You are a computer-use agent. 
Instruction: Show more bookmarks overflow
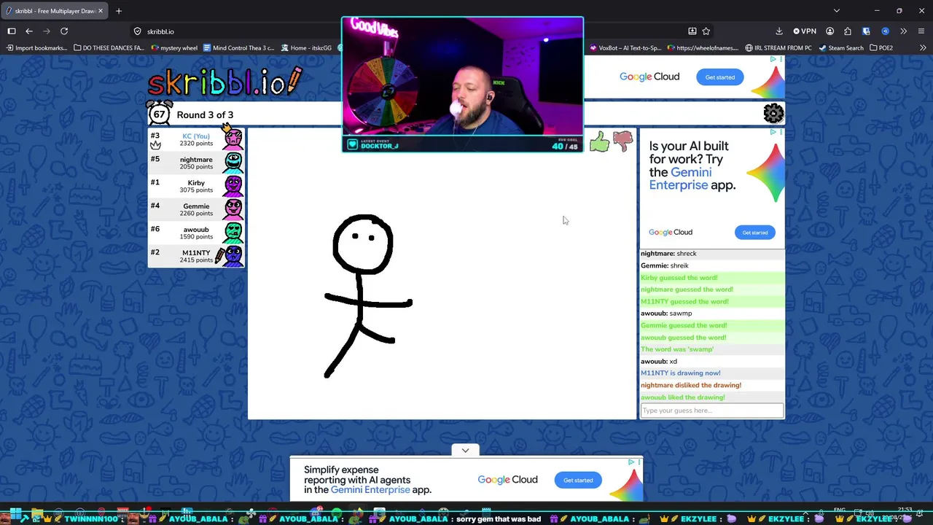pyautogui.click(x=923, y=48)
